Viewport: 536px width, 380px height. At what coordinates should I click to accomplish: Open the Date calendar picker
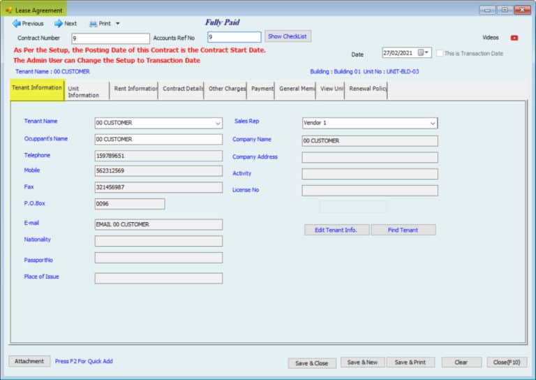point(424,52)
